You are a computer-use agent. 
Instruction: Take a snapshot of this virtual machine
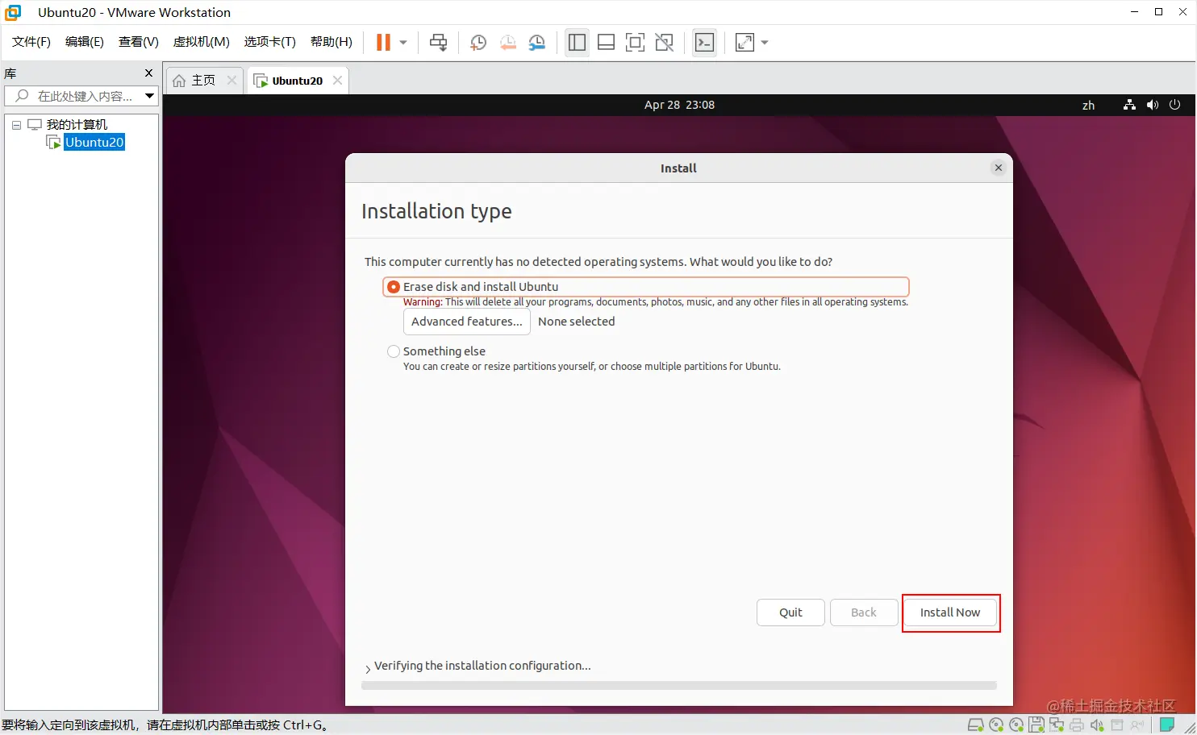pyautogui.click(x=478, y=43)
